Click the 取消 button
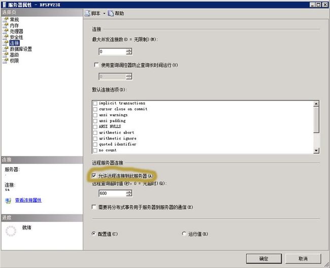 click(303, 258)
